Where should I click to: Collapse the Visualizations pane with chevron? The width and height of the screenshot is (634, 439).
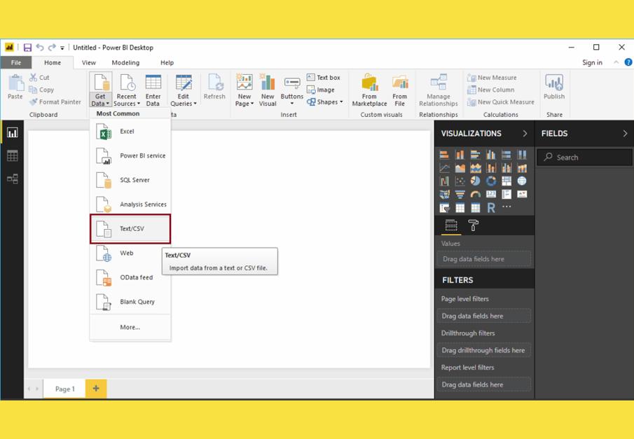[525, 133]
